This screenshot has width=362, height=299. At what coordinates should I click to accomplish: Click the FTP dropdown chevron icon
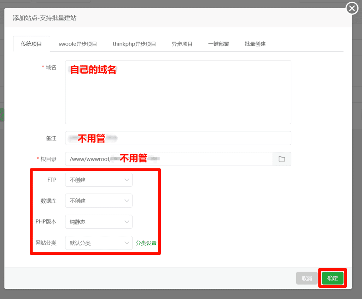pos(127,180)
